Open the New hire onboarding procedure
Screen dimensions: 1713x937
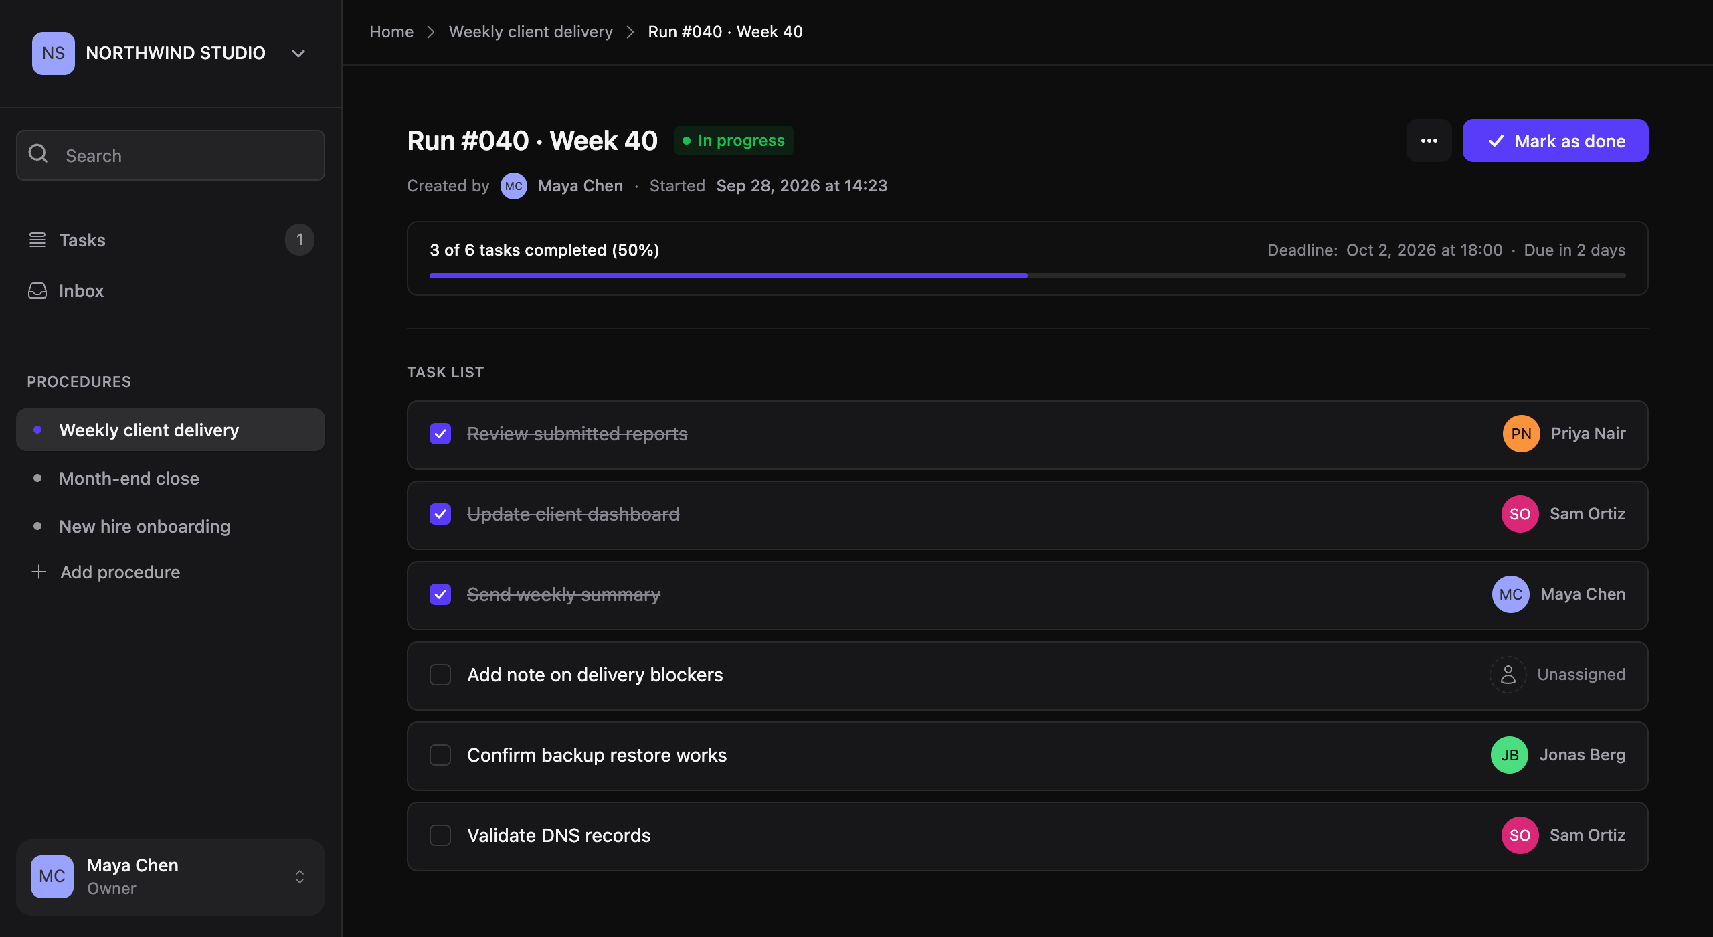pos(171,526)
